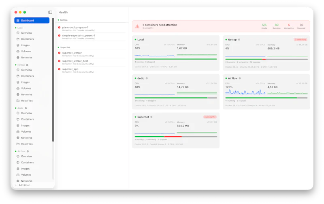Click the 5 Unhealthy statistic
Image resolution: width=324 pixels, height=204 pixels.
[289, 26]
